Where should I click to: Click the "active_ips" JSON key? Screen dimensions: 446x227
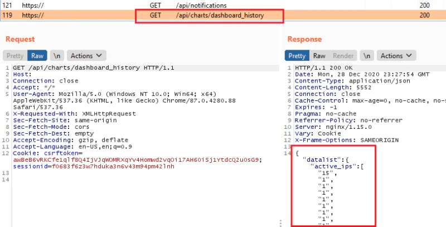pyautogui.click(x=333, y=166)
